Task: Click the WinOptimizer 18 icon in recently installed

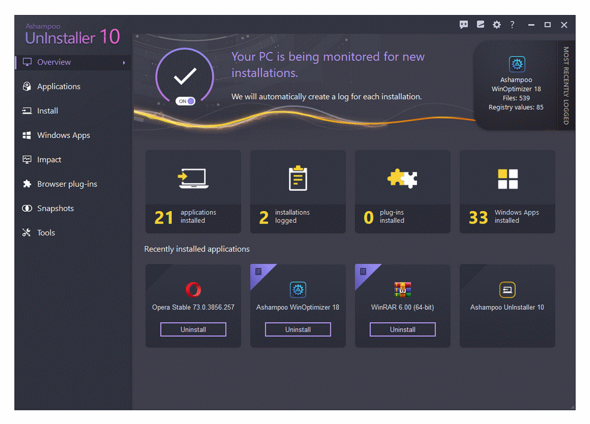Action: 298,289
